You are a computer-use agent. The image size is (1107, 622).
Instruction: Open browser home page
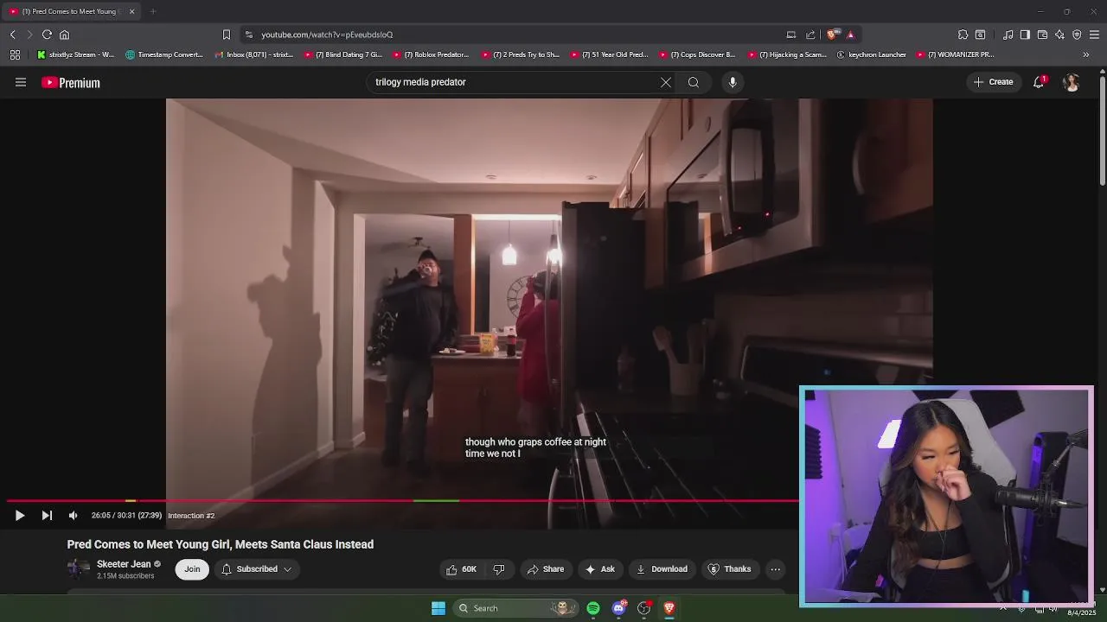(x=64, y=35)
